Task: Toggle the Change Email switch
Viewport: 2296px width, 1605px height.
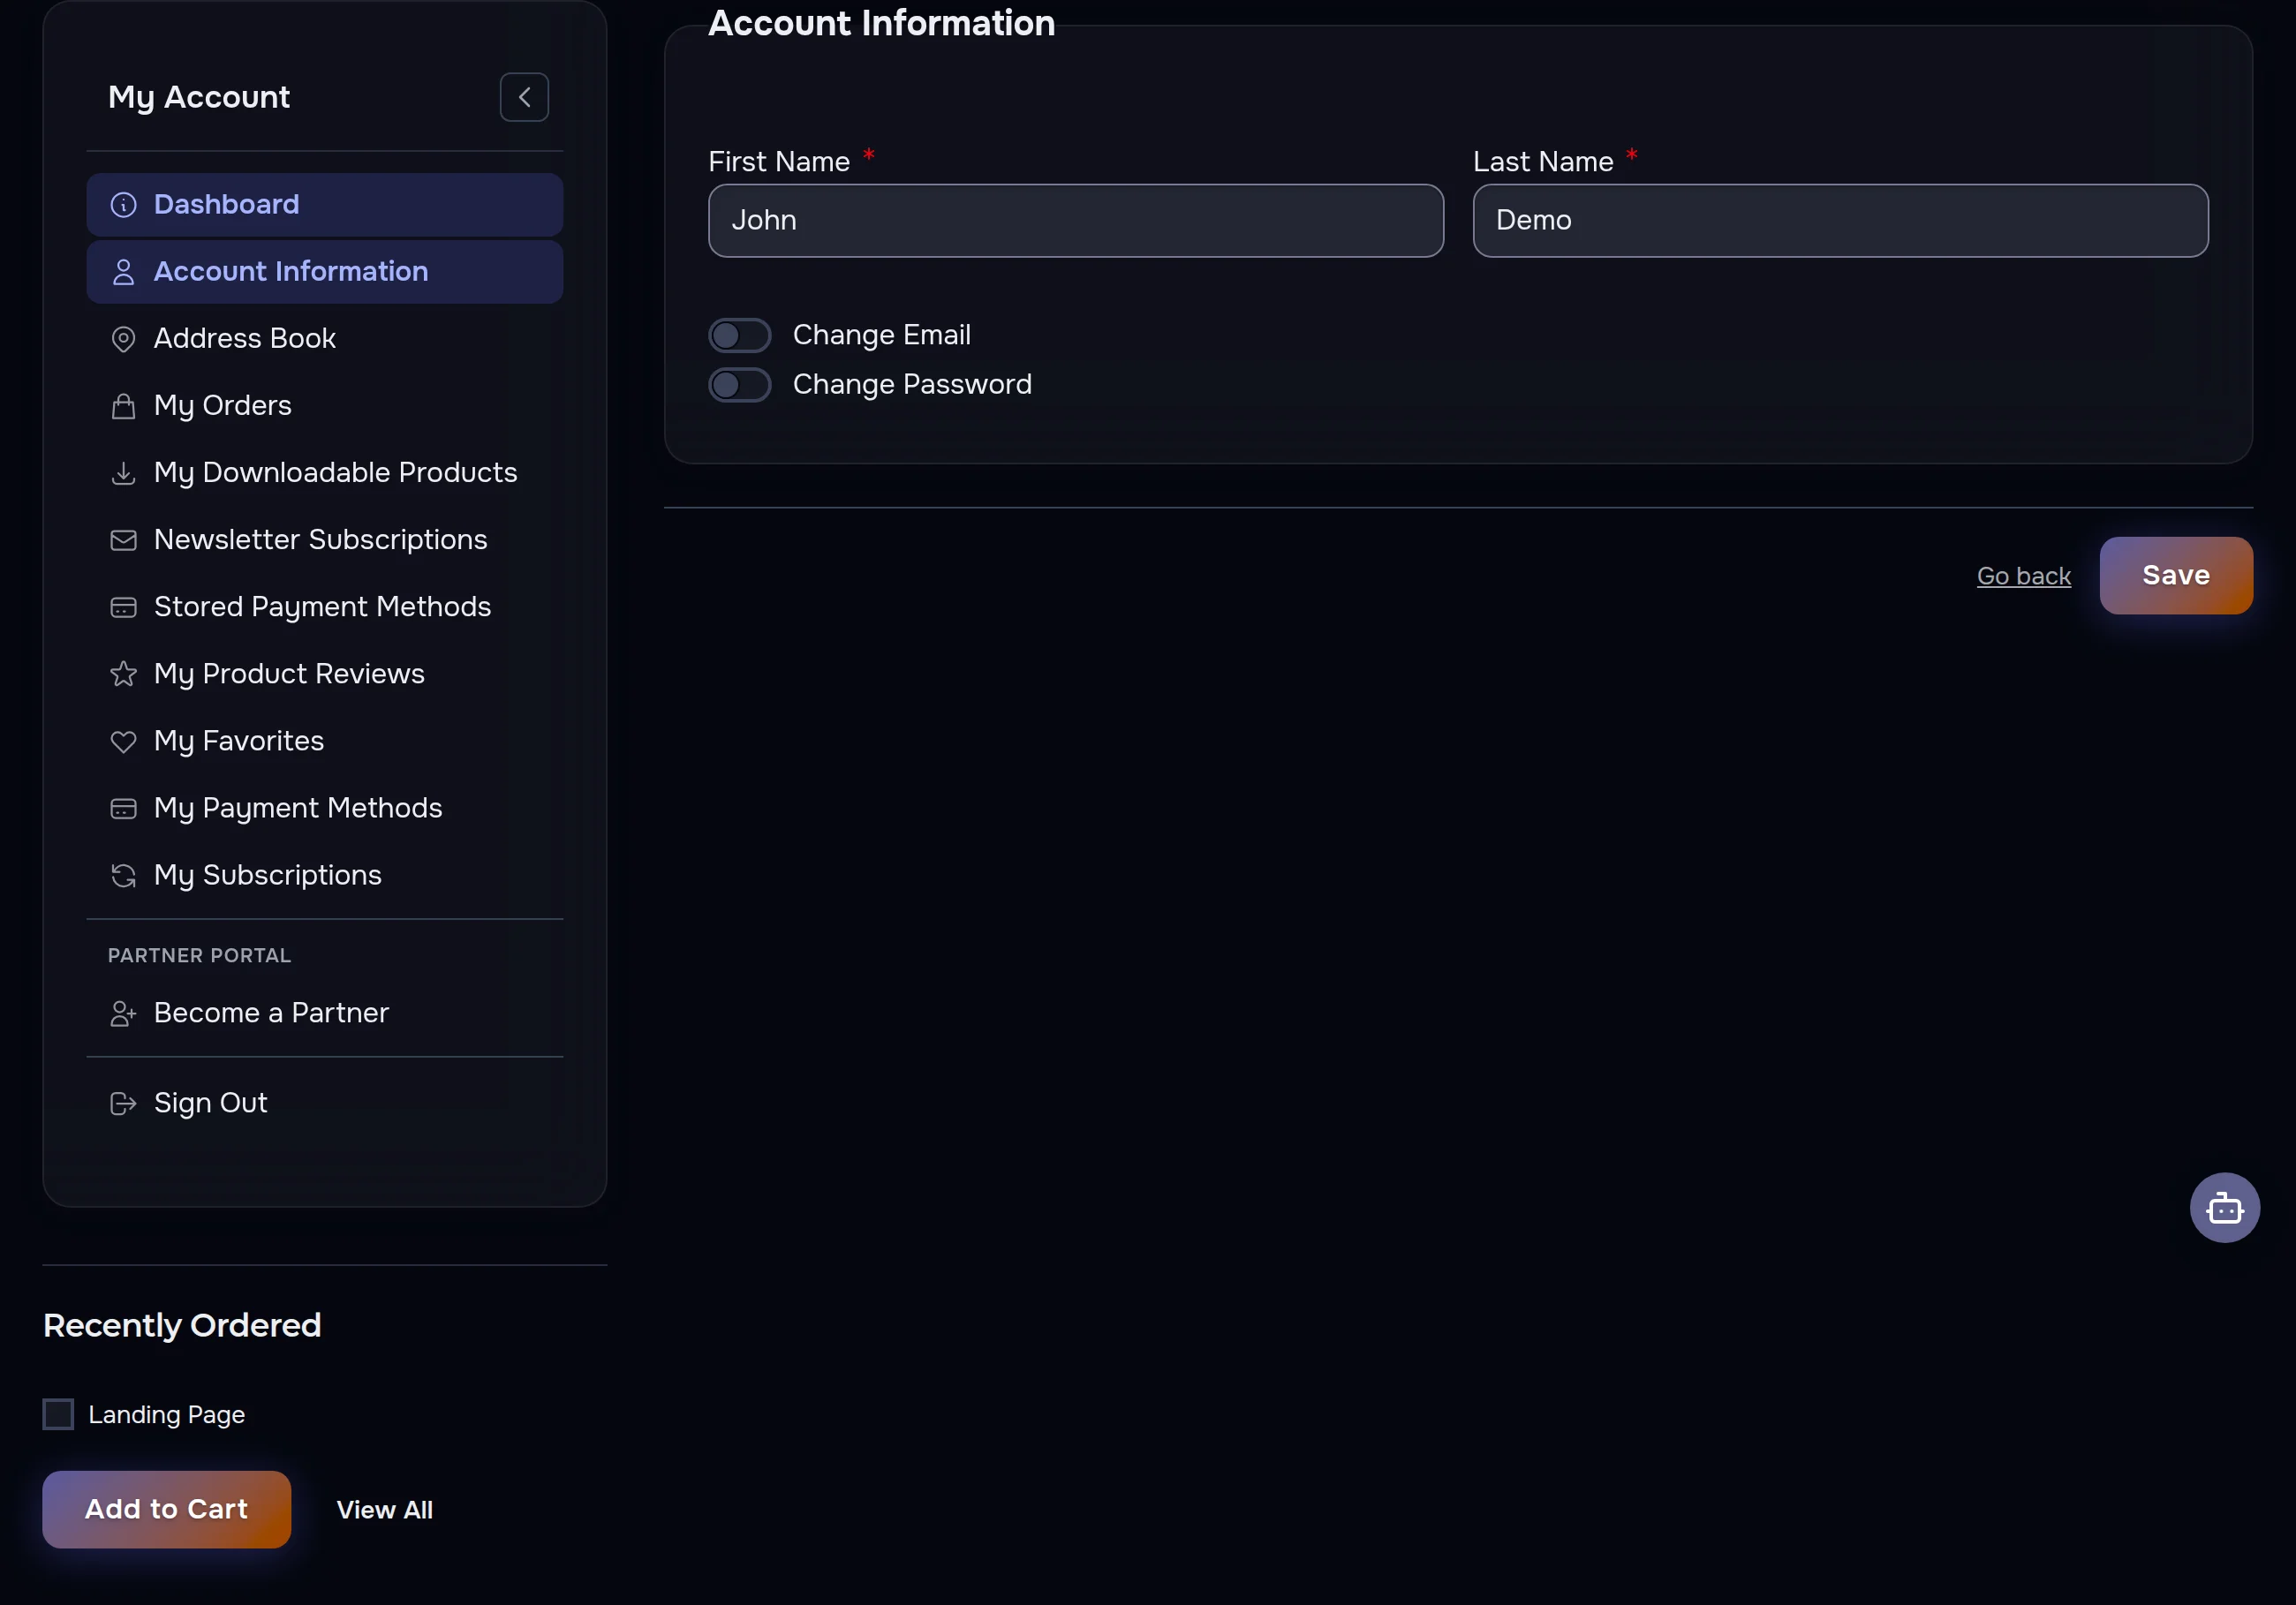Action: click(x=739, y=335)
